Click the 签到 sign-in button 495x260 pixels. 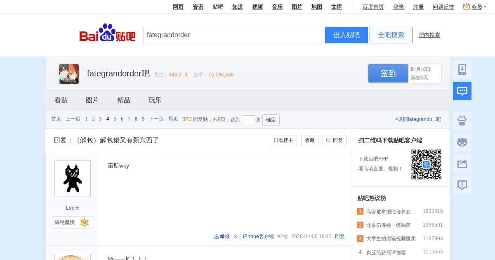coord(388,73)
